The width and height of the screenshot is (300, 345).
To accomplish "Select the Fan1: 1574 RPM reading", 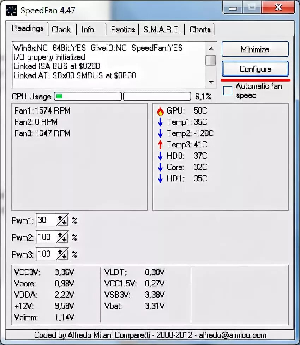I will pyautogui.click(x=42, y=111).
